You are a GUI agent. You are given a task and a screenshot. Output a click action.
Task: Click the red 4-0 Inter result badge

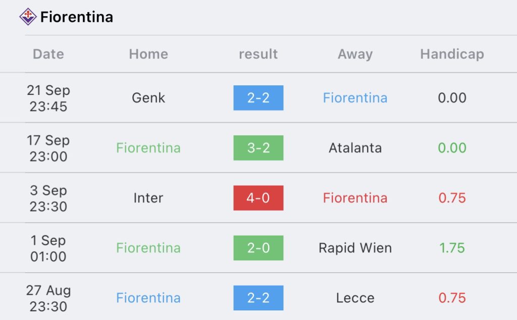coord(258,198)
